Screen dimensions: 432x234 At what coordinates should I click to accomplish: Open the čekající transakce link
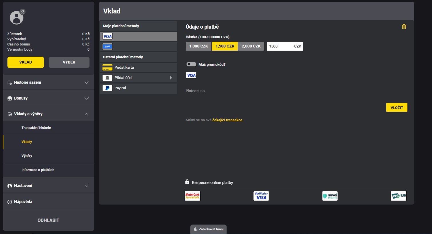228,120
